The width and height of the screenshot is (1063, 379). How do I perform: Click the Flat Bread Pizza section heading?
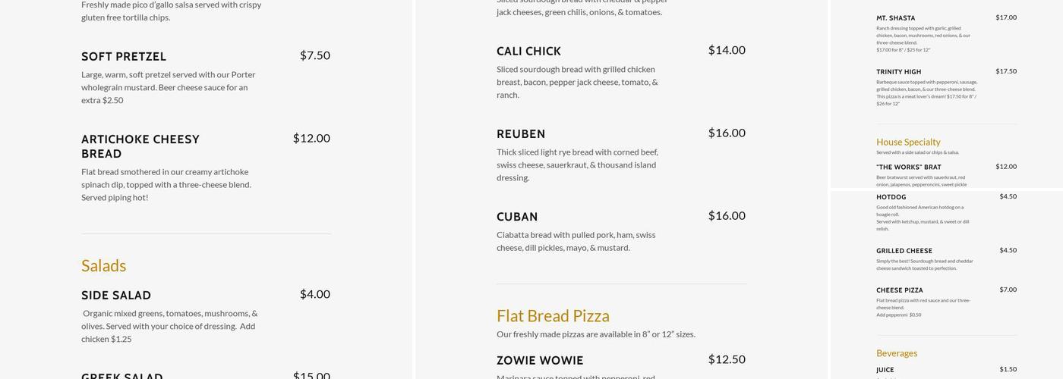[553, 315]
